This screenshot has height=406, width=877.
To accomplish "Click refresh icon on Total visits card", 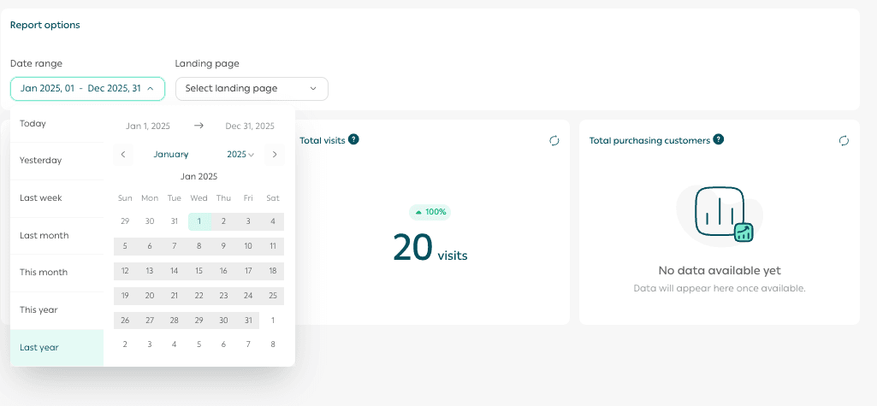I will tap(554, 140).
